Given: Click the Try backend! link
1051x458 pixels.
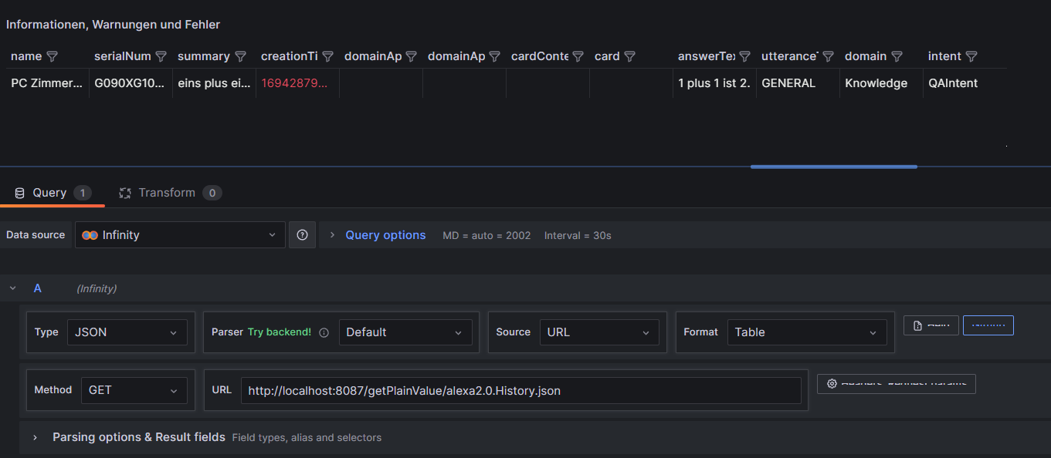Looking at the screenshot, I should click(x=279, y=332).
